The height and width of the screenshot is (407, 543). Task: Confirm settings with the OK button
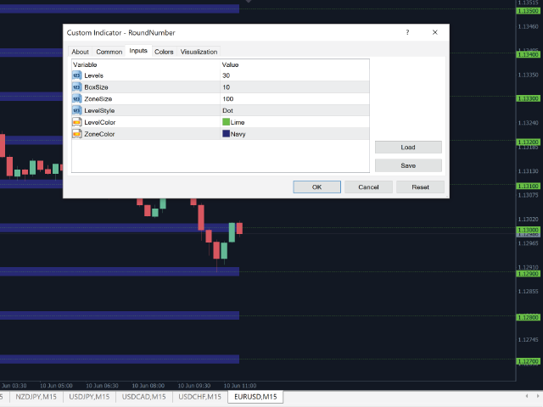pyautogui.click(x=316, y=187)
